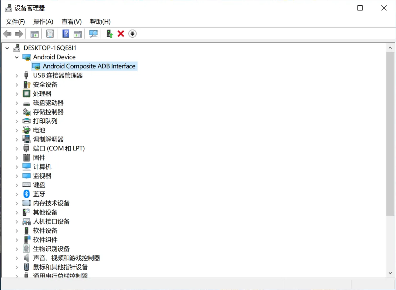Click the blue help question-mark icon
The image size is (396, 290).
coord(66,33)
